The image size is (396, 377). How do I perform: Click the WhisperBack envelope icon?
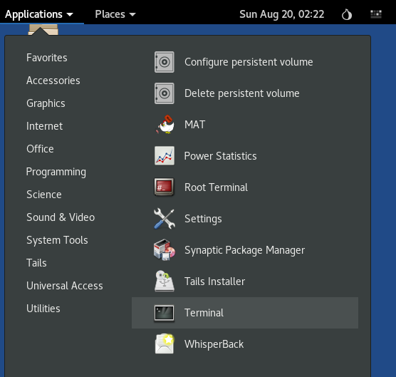click(164, 344)
